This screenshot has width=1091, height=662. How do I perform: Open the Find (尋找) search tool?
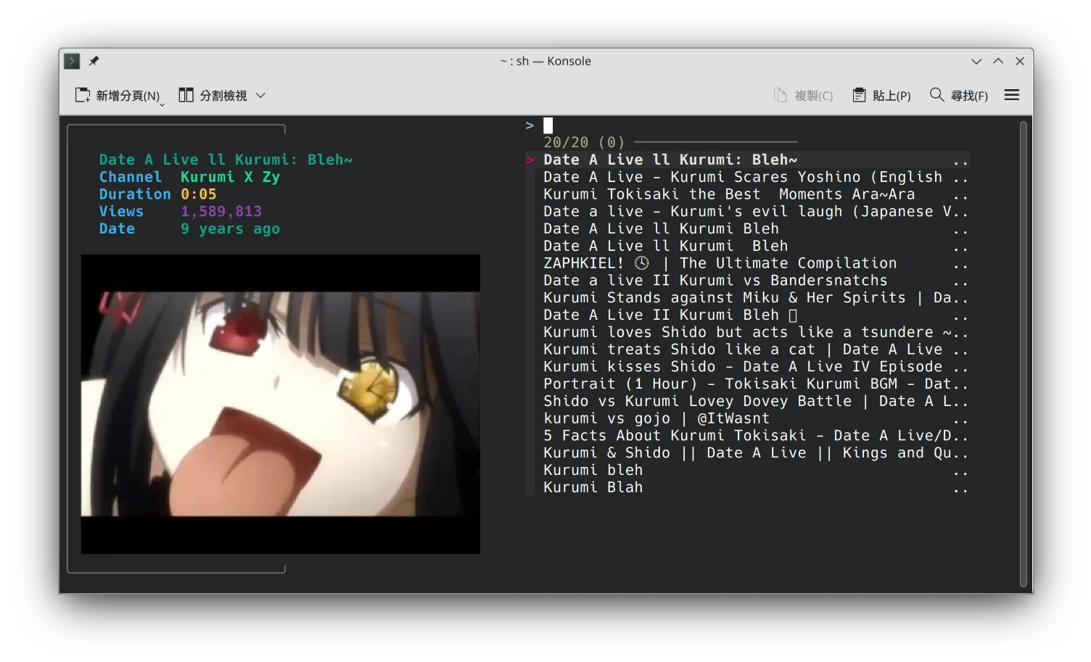pyautogui.click(x=959, y=95)
